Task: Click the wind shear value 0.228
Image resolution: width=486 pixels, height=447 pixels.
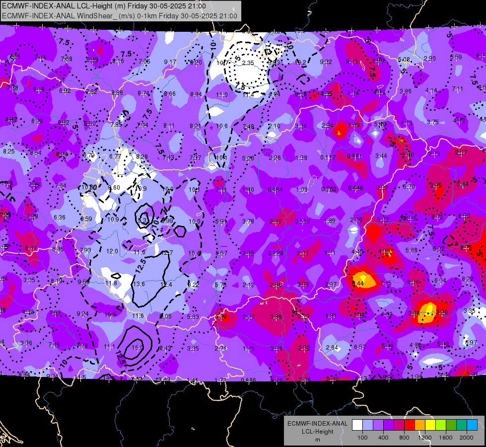Action: (276, 253)
